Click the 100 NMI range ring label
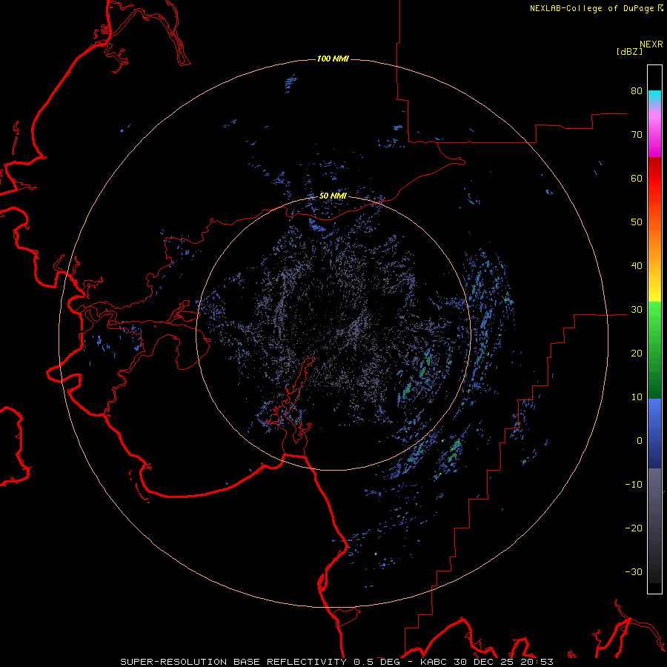Viewport: 667px width, 667px height. 333,59
